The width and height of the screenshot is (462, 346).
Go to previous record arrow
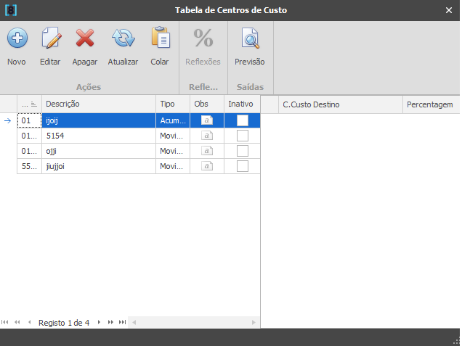(29, 322)
